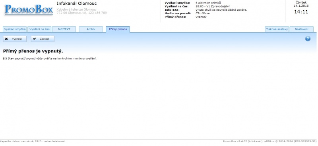Click the date 14.1.2016

301,6
